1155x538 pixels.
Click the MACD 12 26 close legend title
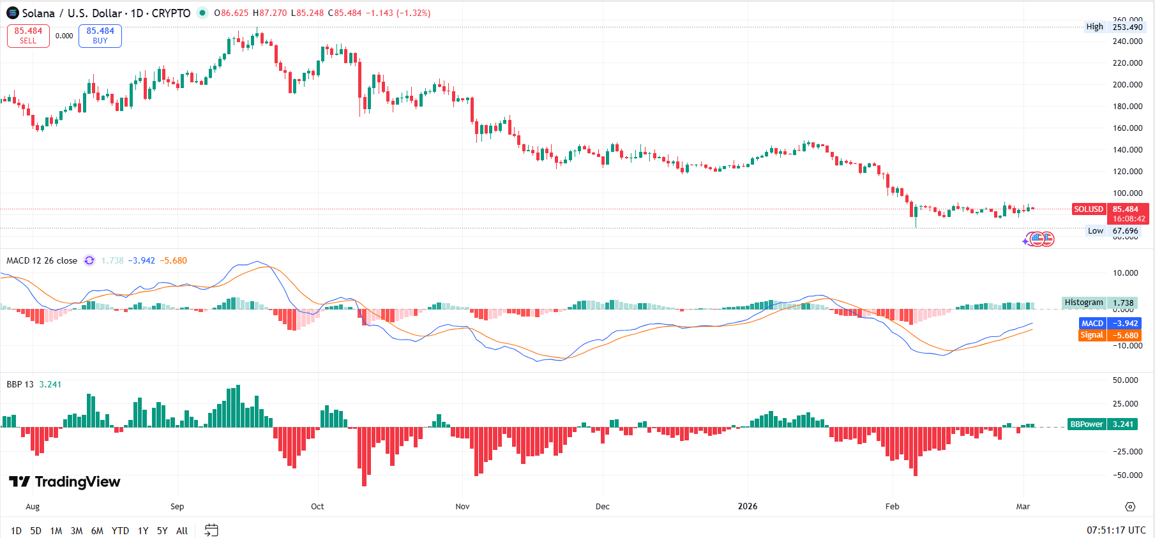tap(42, 260)
